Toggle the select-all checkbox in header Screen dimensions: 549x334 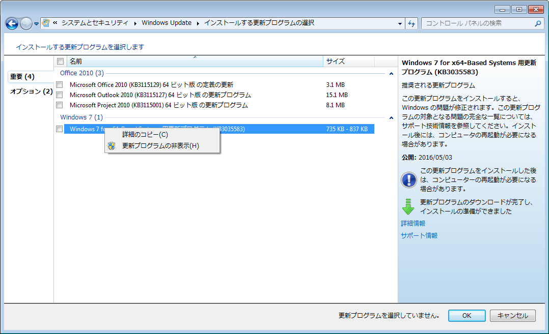(x=60, y=62)
